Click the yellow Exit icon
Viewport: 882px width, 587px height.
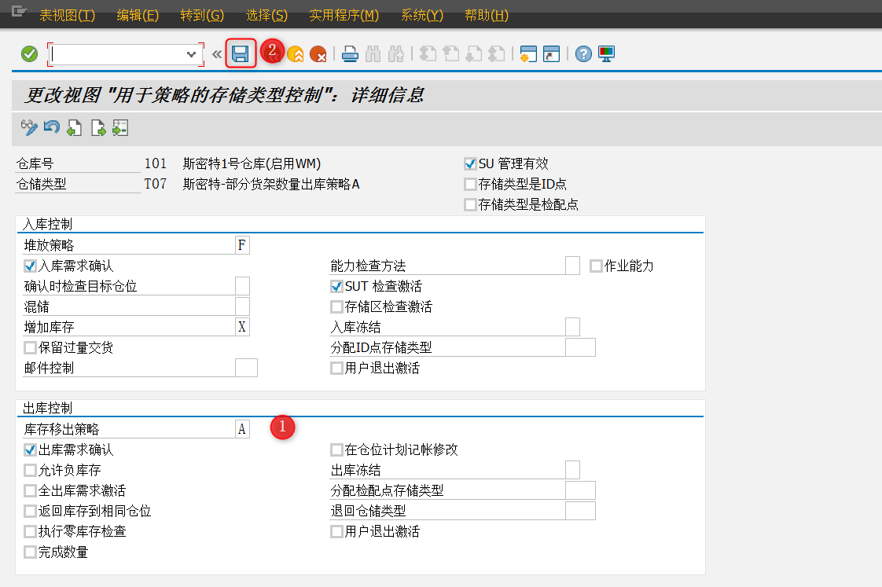click(x=296, y=54)
